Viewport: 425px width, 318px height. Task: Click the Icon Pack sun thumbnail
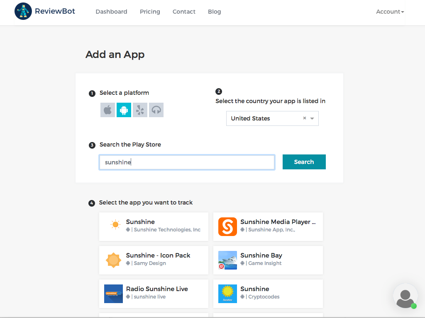(114, 260)
